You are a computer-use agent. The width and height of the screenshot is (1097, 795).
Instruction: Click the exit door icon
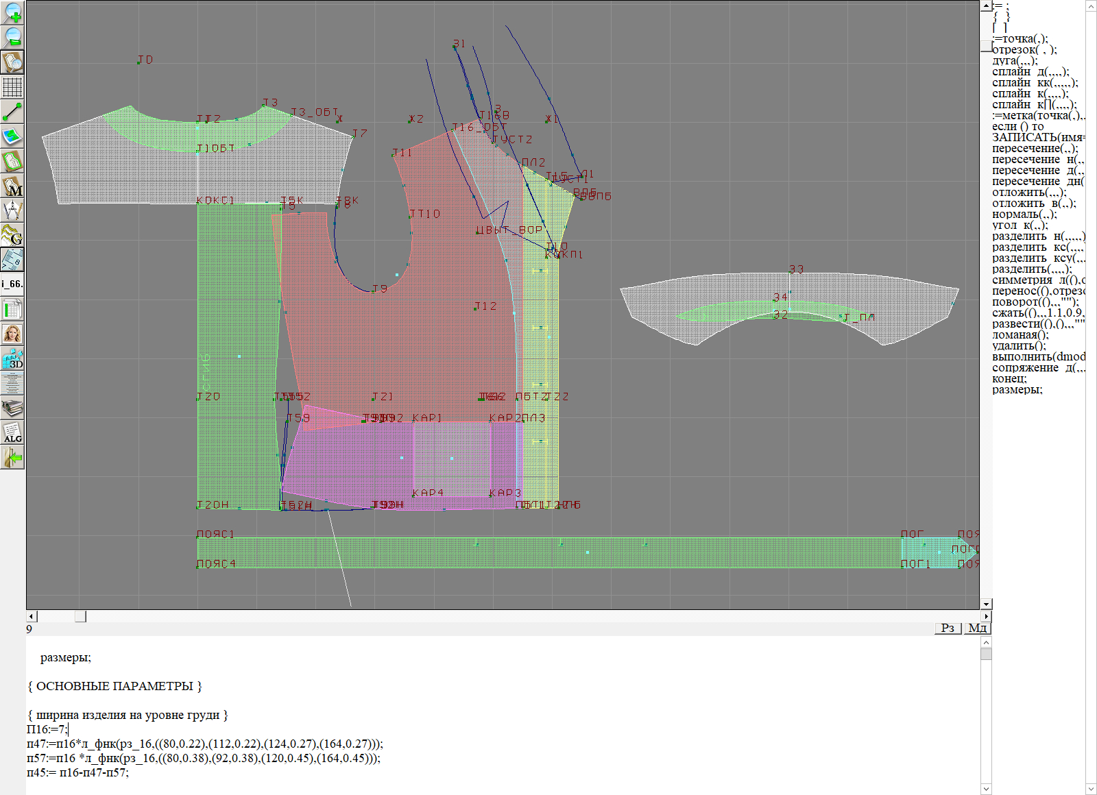coord(12,457)
